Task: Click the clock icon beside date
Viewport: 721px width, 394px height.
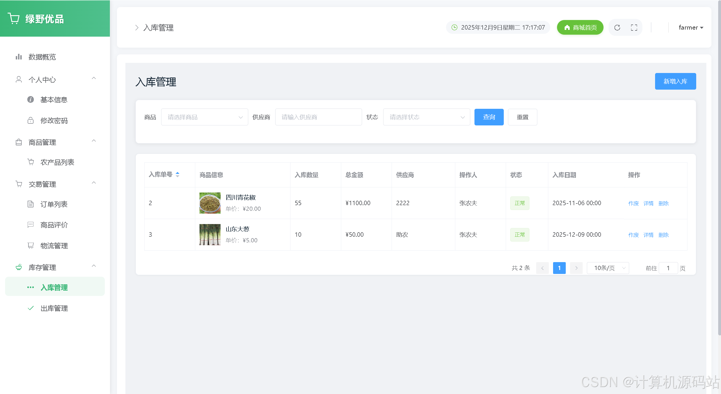Action: point(454,27)
